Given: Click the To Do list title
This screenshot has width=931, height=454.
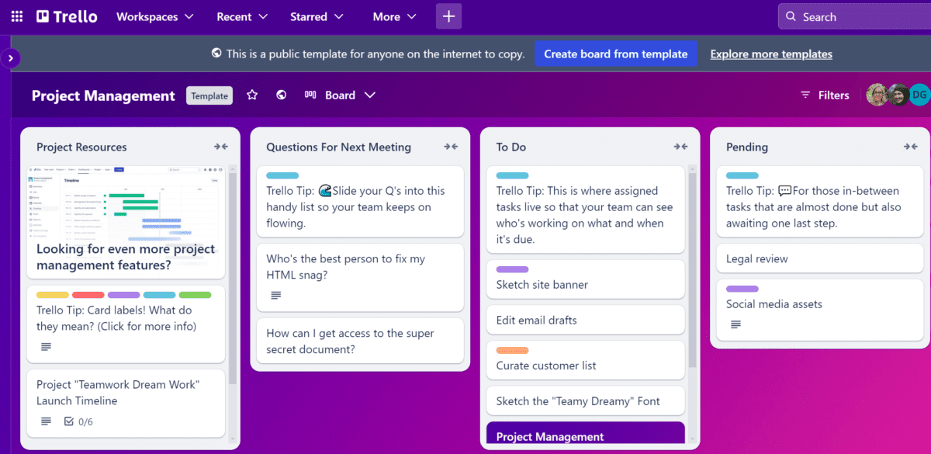Looking at the screenshot, I should pyautogui.click(x=512, y=147).
